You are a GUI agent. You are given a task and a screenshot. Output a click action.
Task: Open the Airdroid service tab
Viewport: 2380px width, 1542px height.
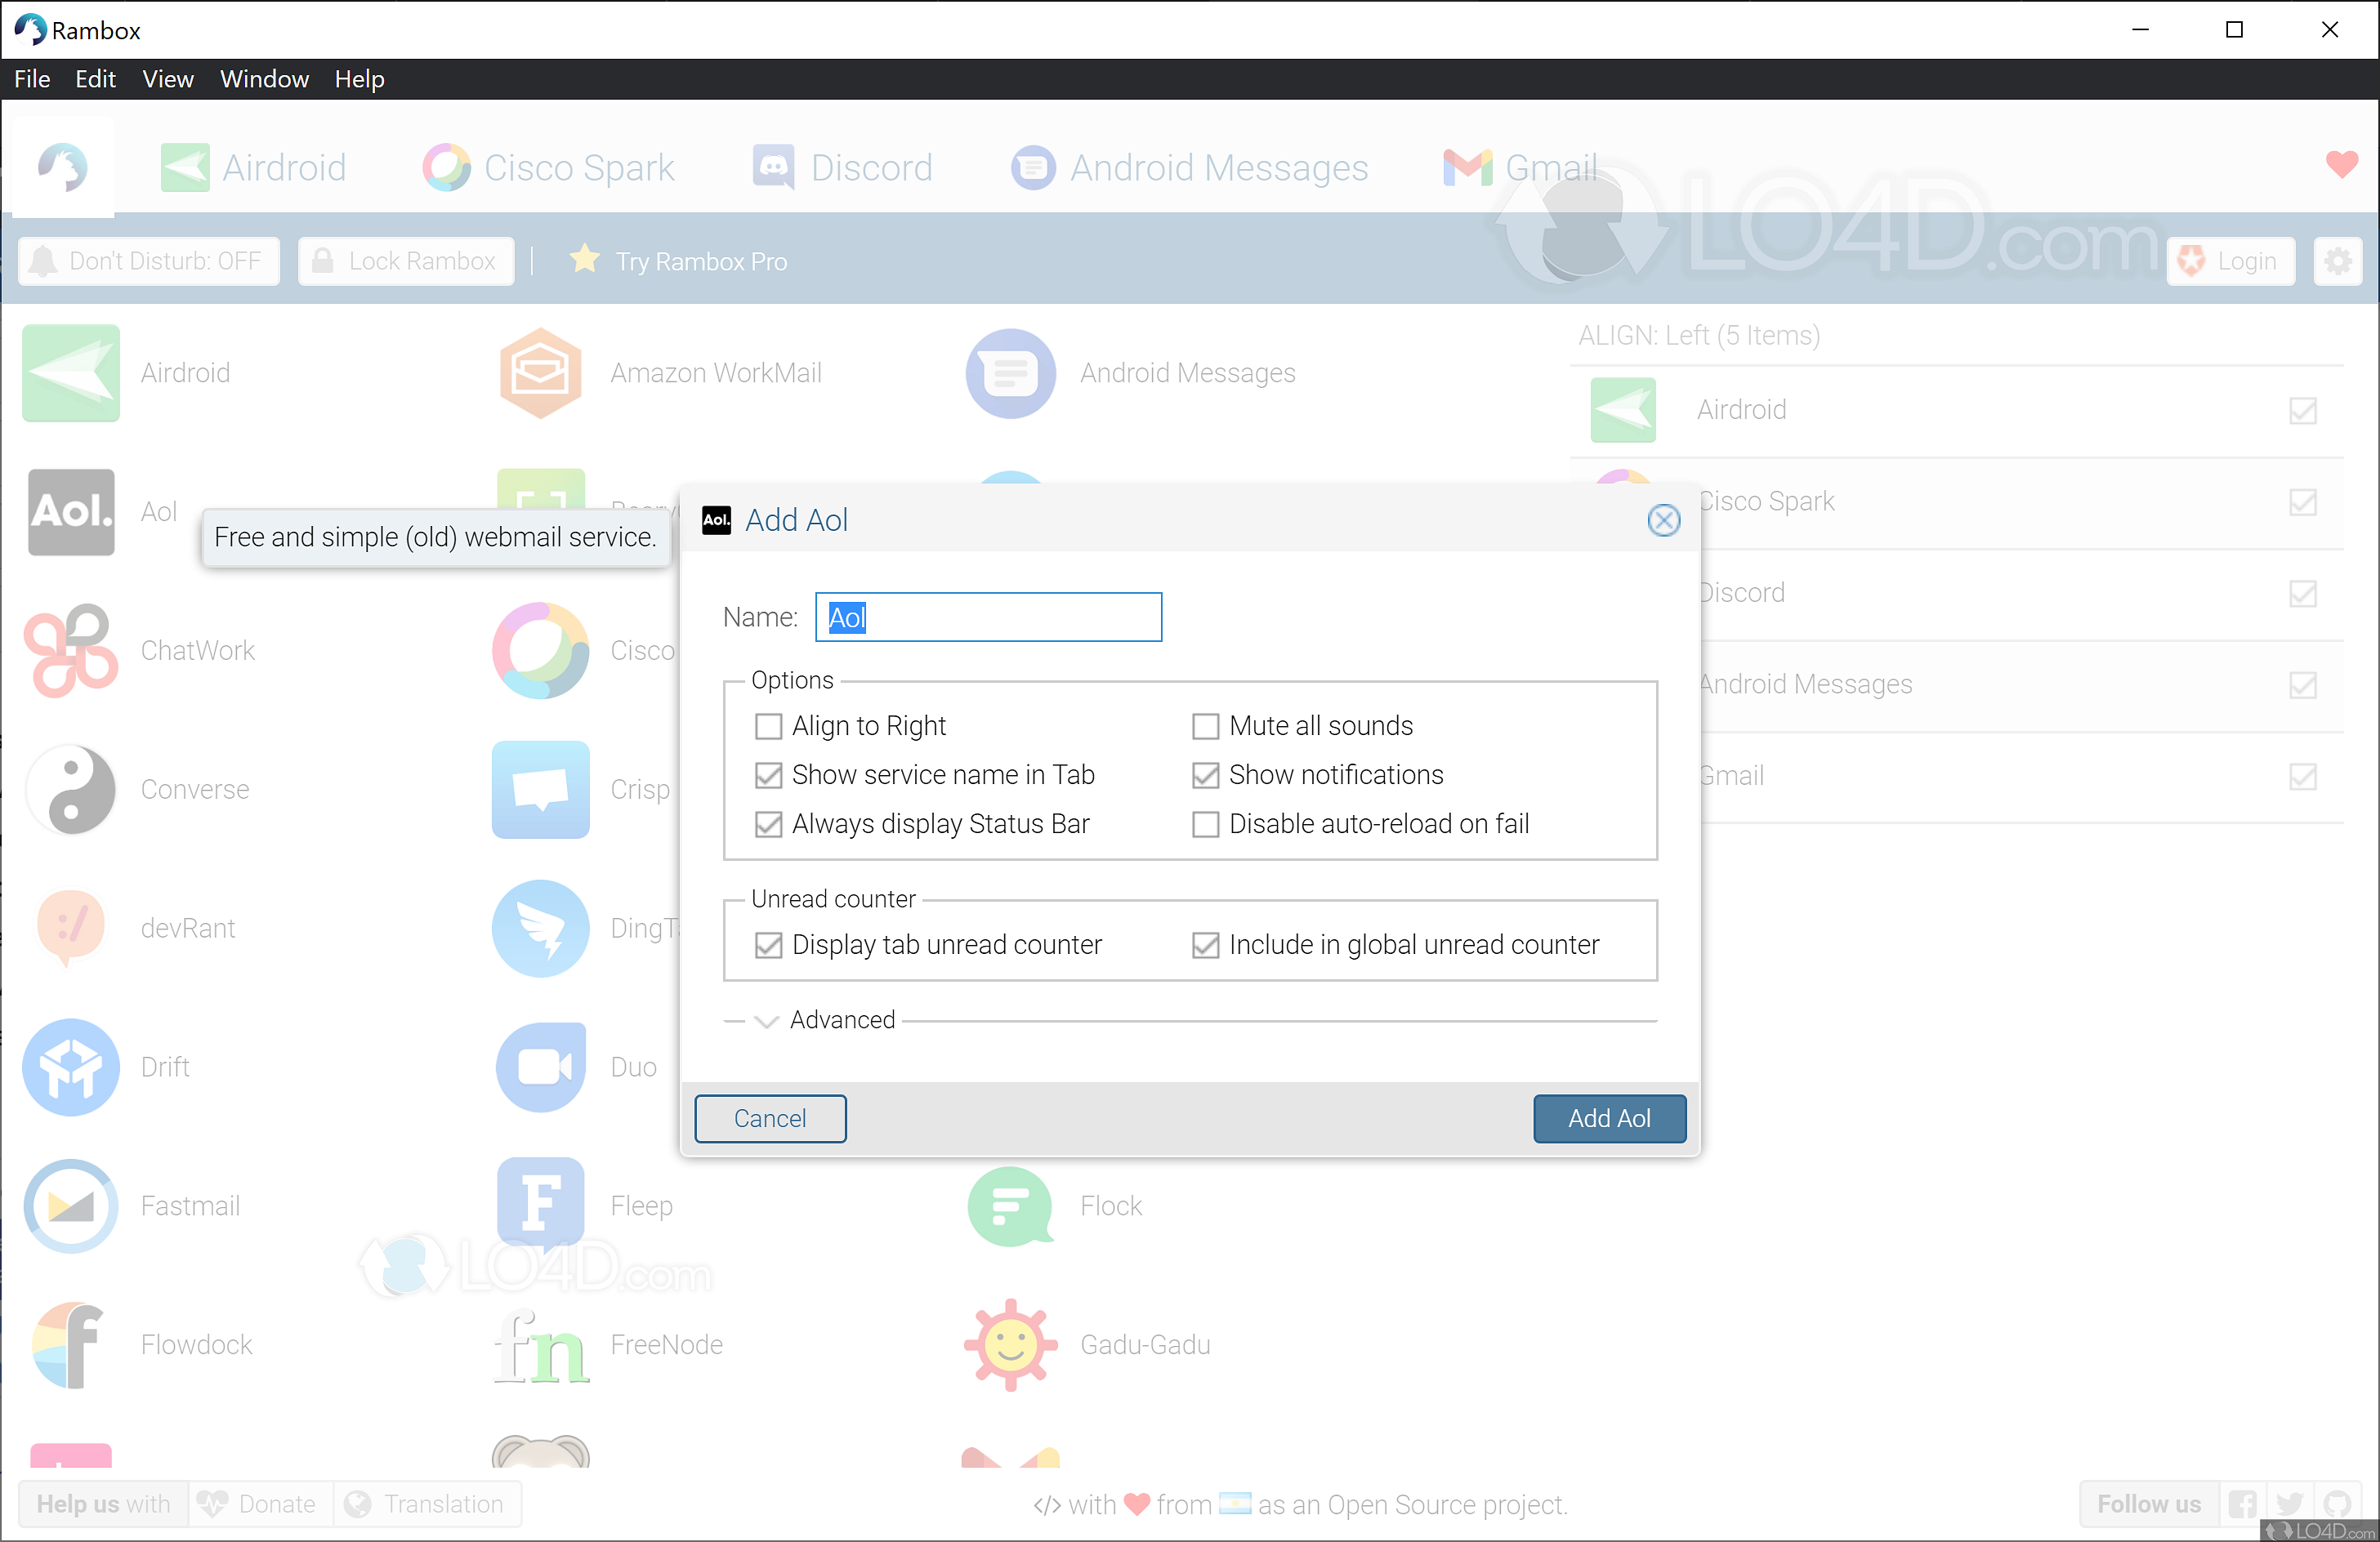click(252, 167)
